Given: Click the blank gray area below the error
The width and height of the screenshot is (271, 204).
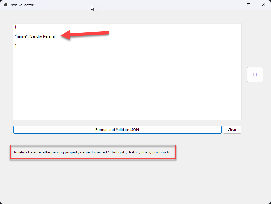Looking at the screenshot, I should pos(128,182).
